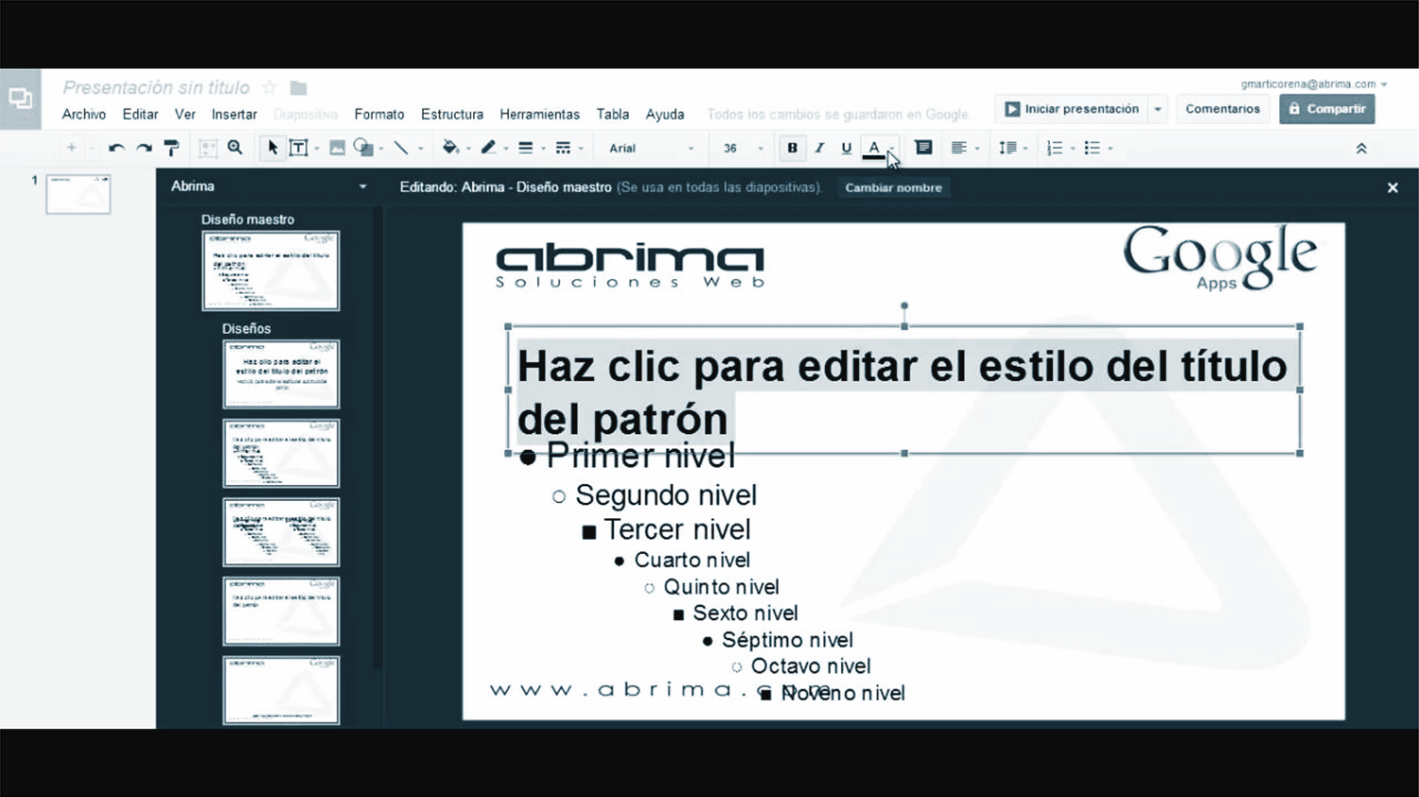The height and width of the screenshot is (797, 1419).
Task: Open the speaker notes comment icon
Action: [923, 147]
